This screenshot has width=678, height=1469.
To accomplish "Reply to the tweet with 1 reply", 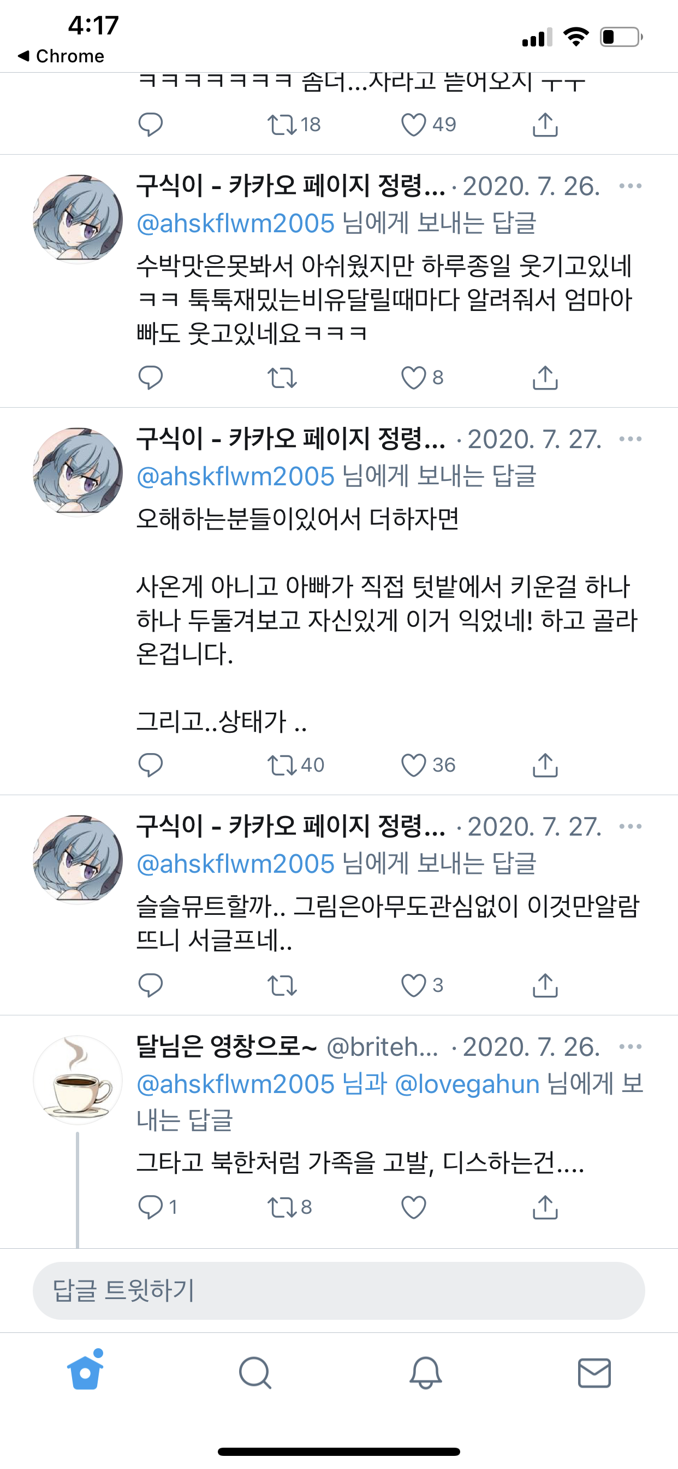I will coord(151,1207).
